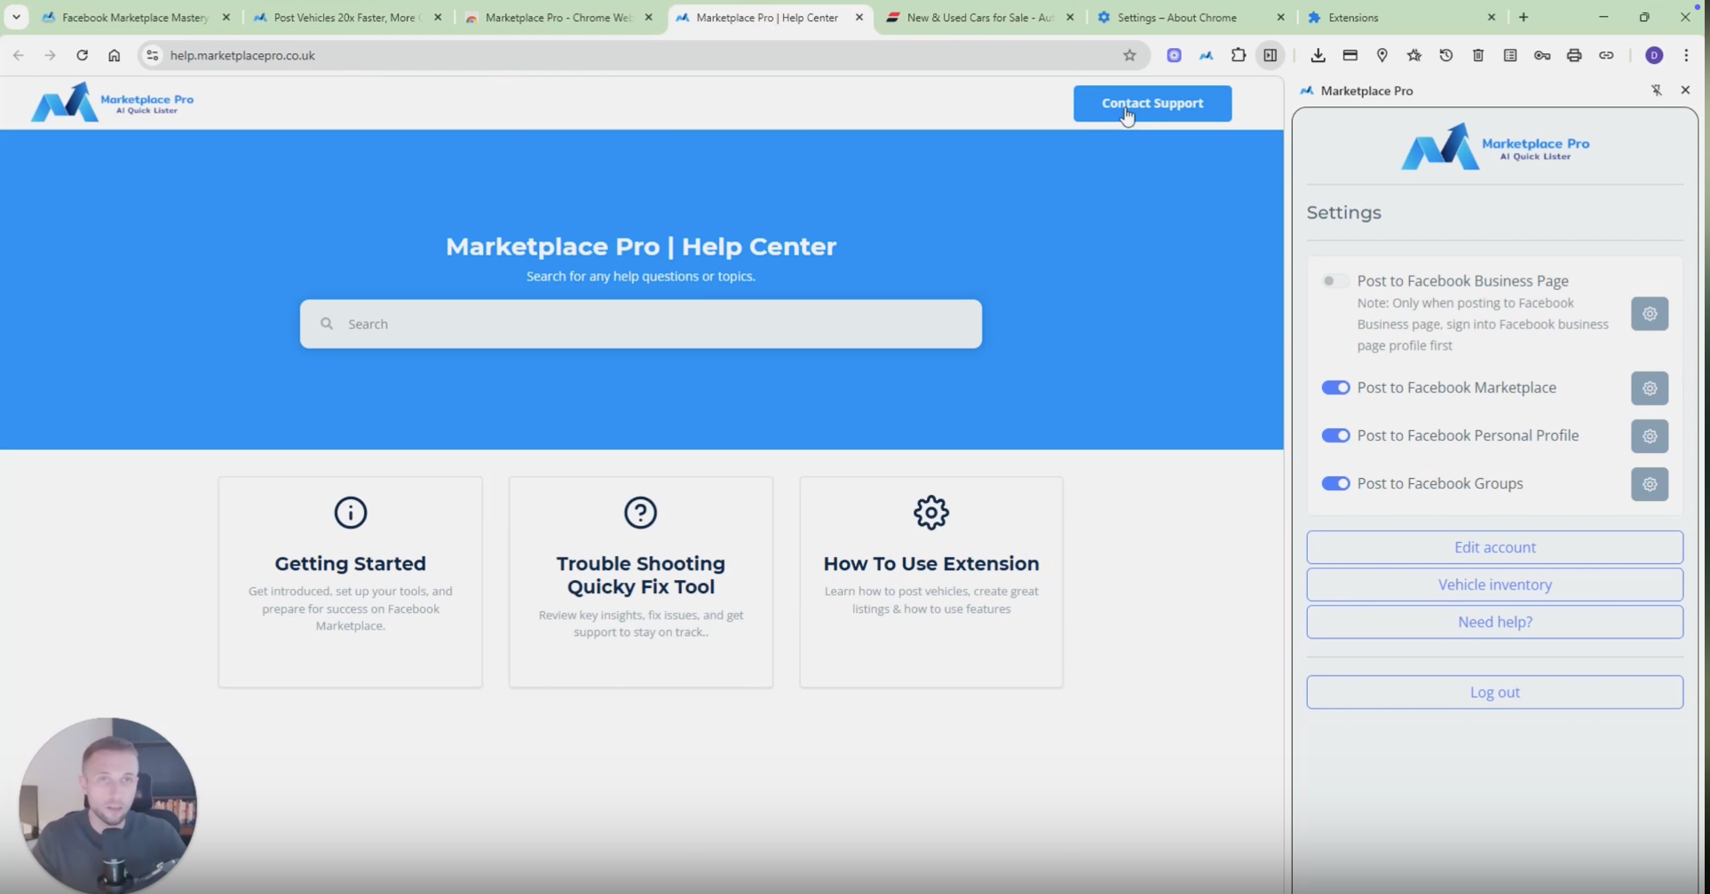1710x894 pixels.
Task: Open a new browser tab
Action: pos(1524,17)
